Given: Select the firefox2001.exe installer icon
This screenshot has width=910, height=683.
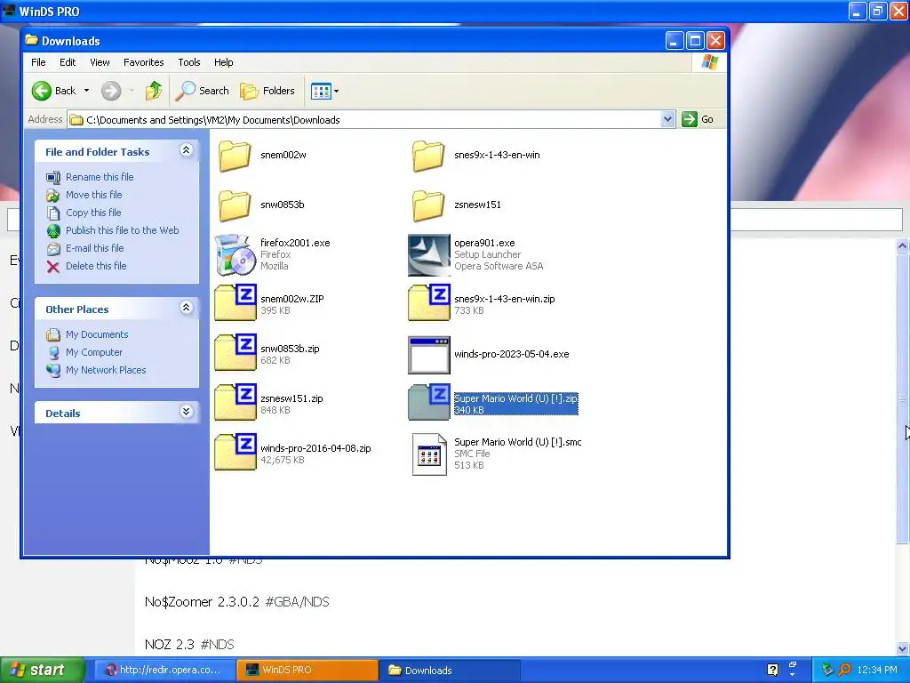Looking at the screenshot, I should tap(235, 254).
